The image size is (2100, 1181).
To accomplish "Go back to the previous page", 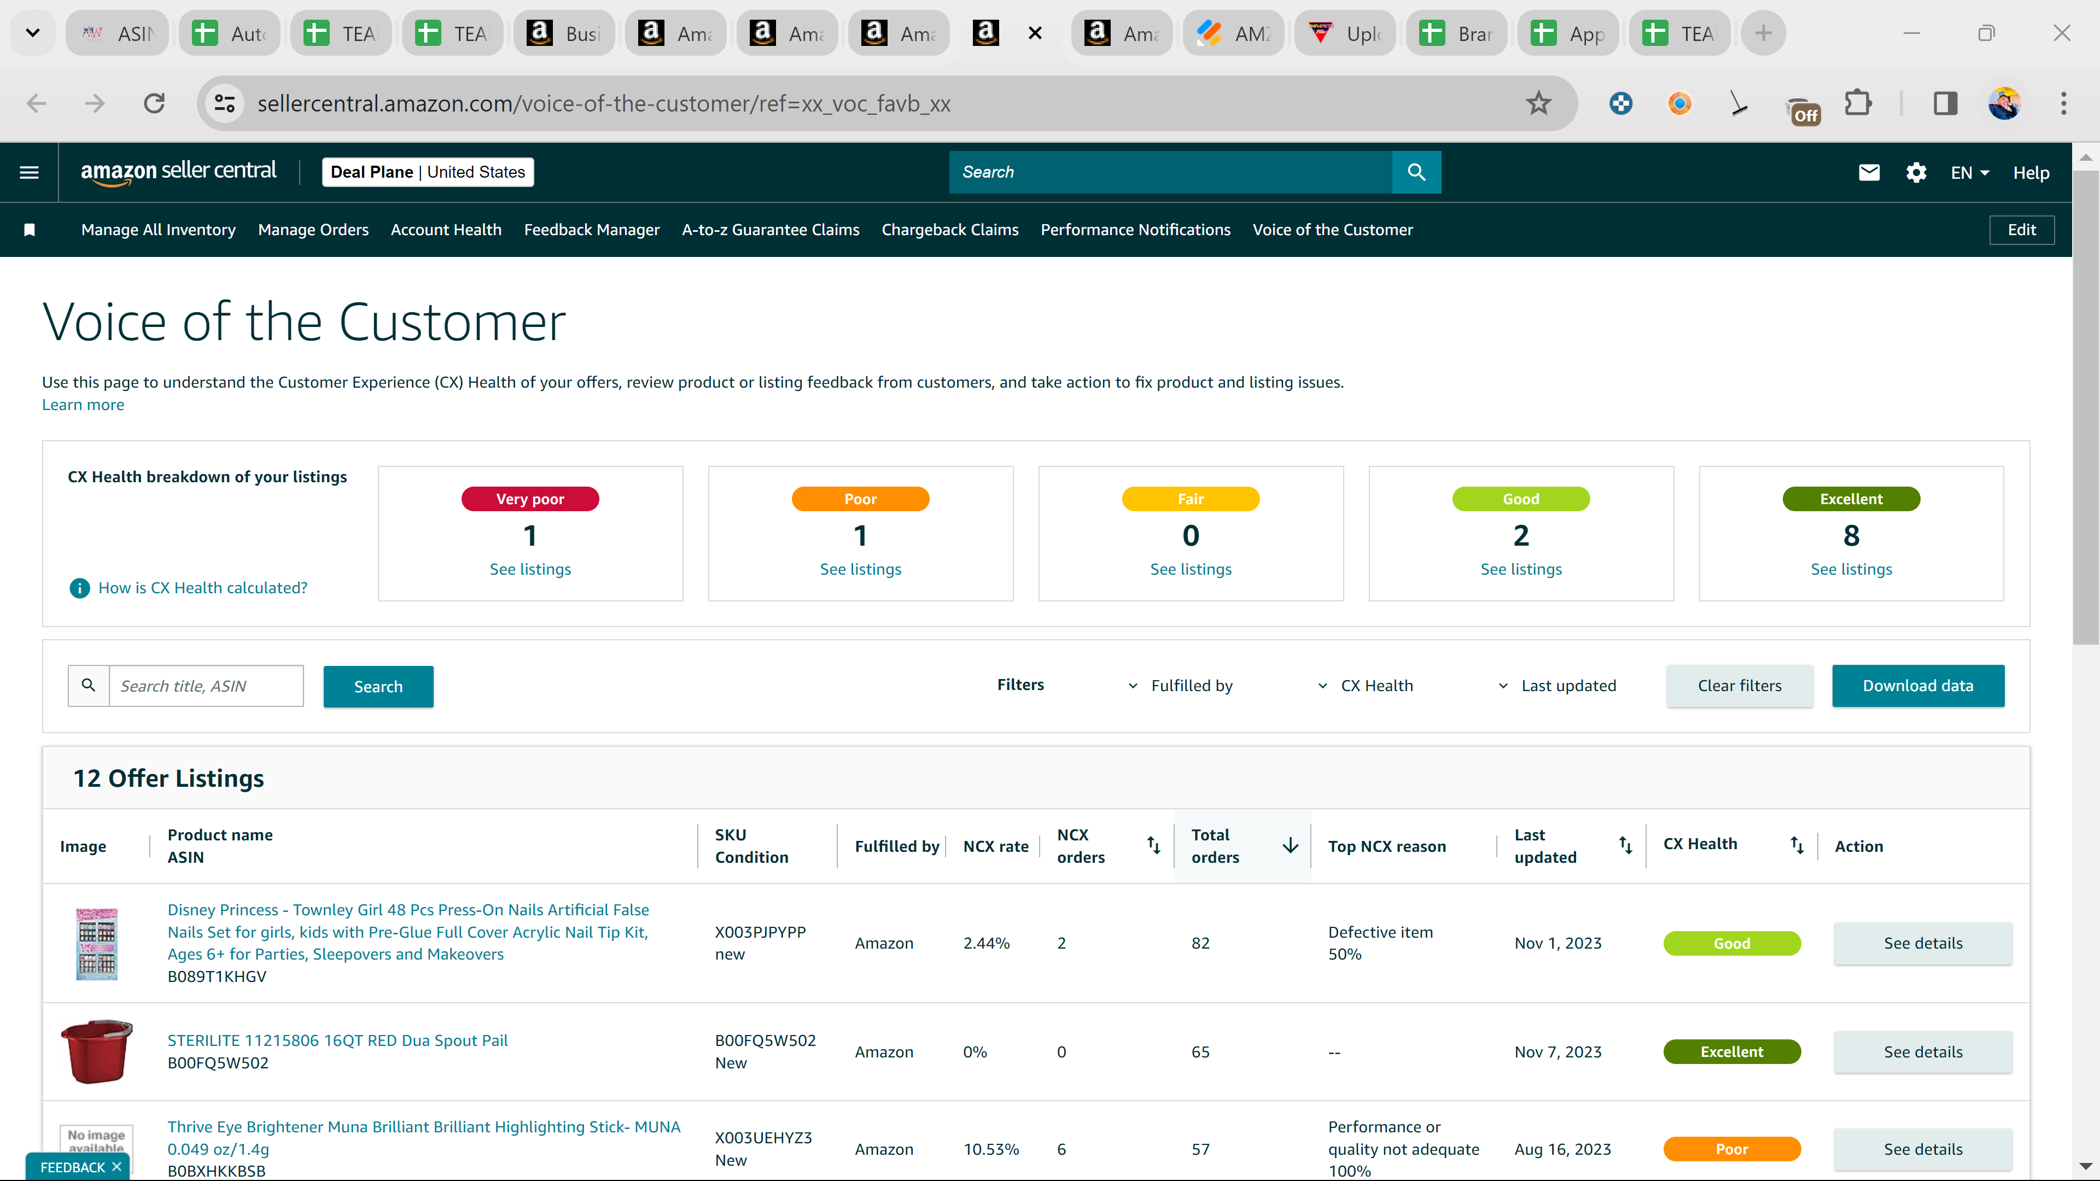I will pyautogui.click(x=36, y=103).
